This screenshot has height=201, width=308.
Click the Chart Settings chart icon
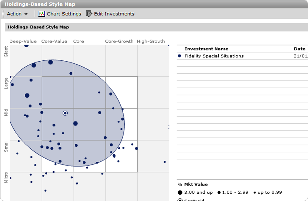tap(42, 14)
